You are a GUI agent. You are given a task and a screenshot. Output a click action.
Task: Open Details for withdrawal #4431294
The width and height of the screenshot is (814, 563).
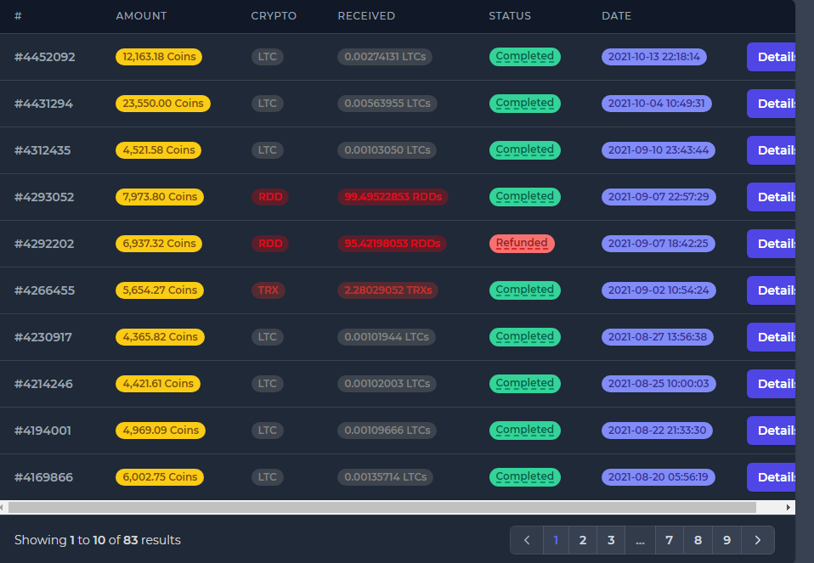(x=771, y=104)
